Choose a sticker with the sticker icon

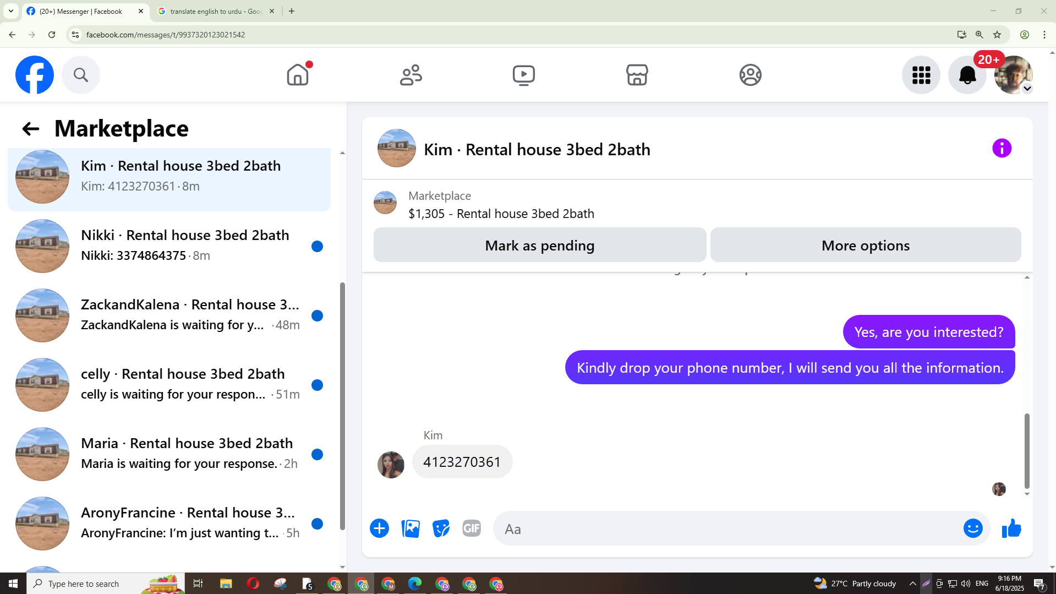point(441,528)
